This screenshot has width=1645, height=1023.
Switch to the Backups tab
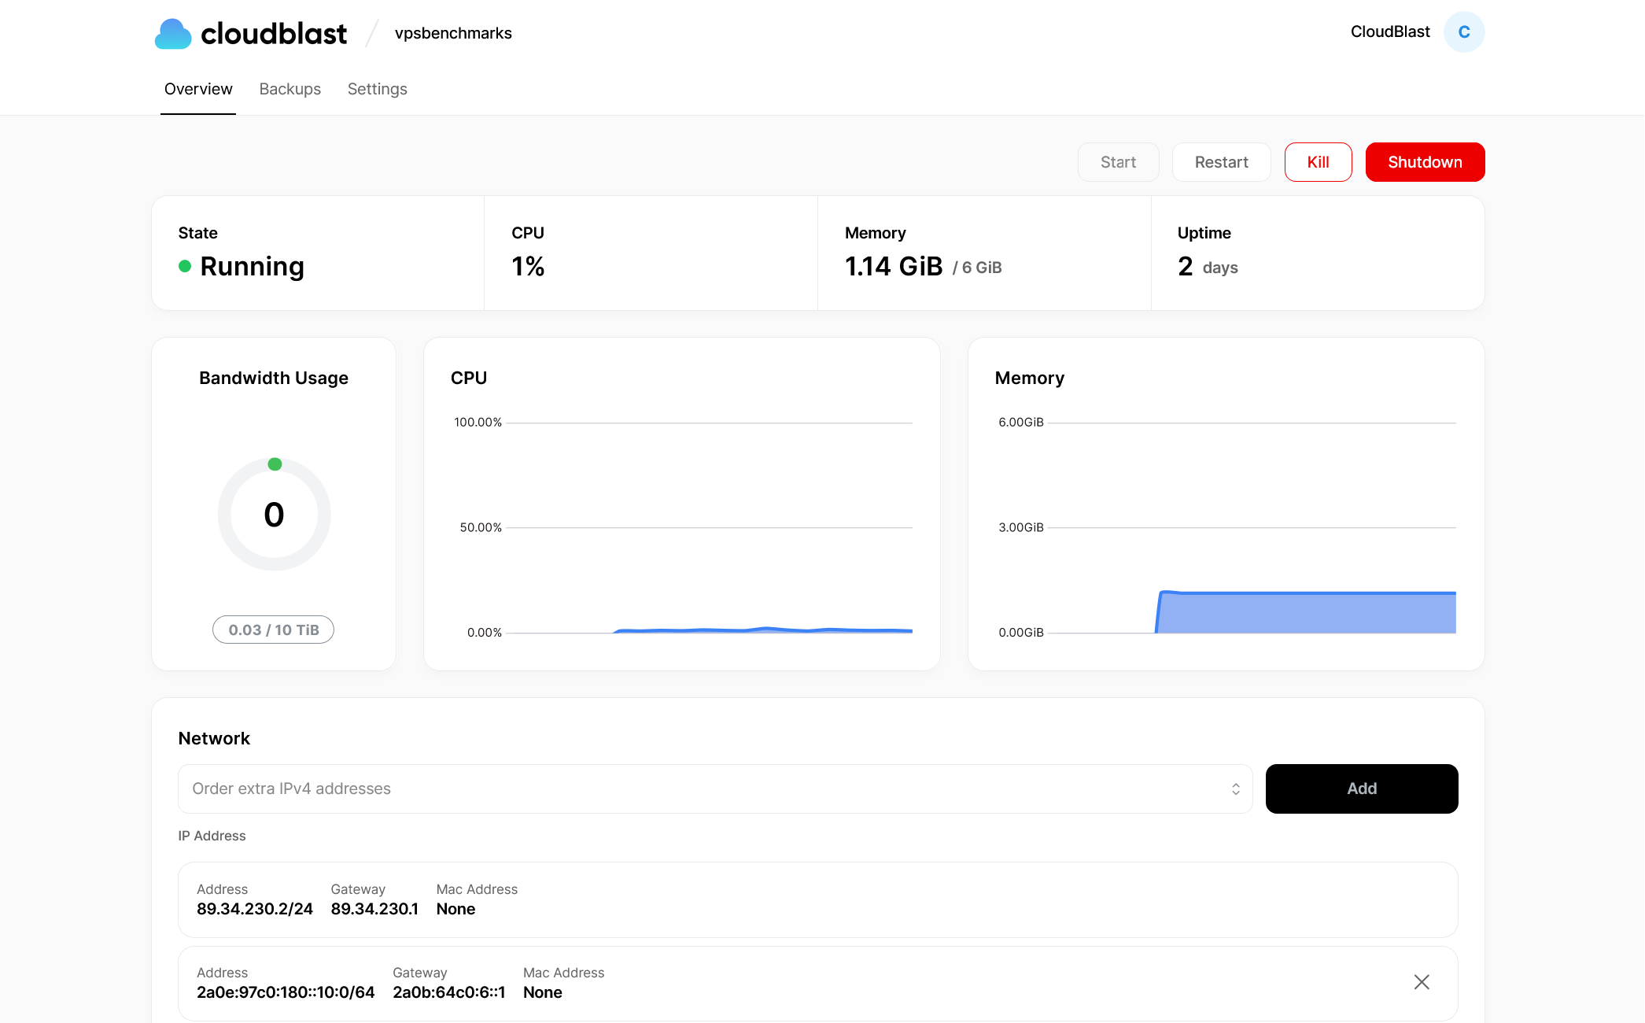[x=290, y=89]
